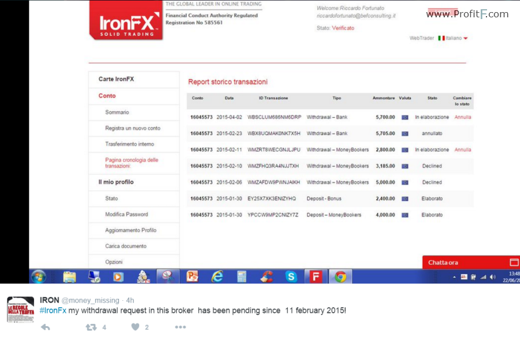Image resolution: width=520 pixels, height=340 pixels.
Task: Open File Explorer from the taskbar
Action: tap(69, 277)
